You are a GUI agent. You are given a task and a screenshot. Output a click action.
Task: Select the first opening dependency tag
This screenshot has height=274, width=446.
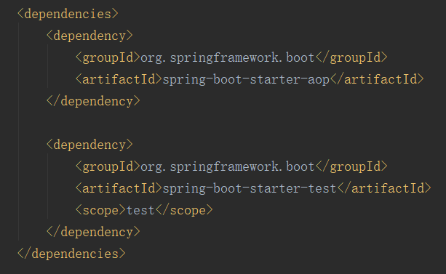click(x=89, y=36)
